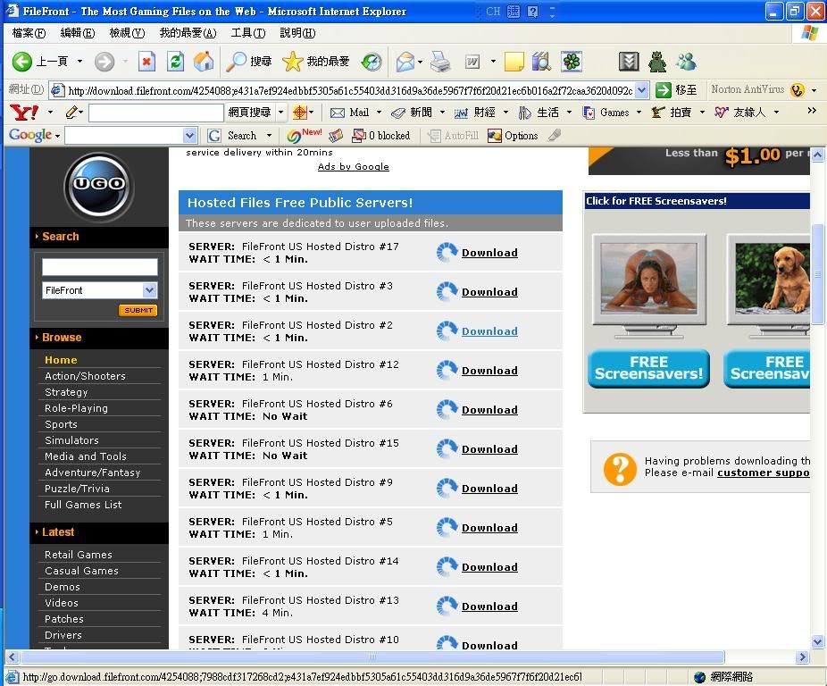Download from Hosted Distro #2 server
827x686 pixels.
pyautogui.click(x=489, y=331)
